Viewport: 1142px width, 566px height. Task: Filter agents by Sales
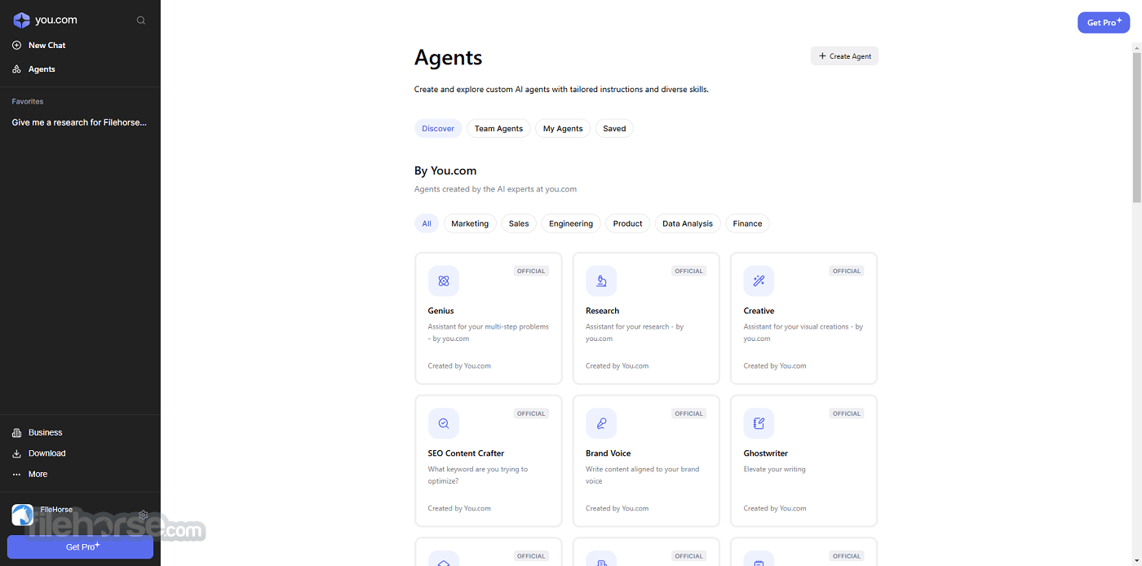(x=519, y=223)
